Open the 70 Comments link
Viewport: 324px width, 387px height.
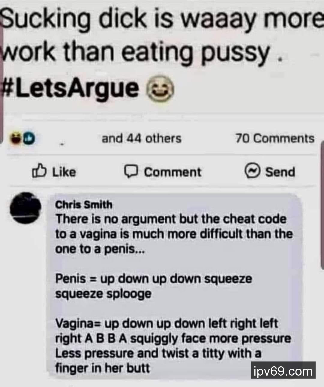(x=275, y=138)
